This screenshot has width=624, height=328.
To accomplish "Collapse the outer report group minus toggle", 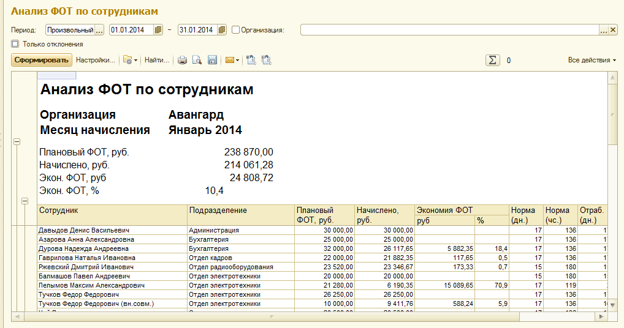I will coord(17,142).
